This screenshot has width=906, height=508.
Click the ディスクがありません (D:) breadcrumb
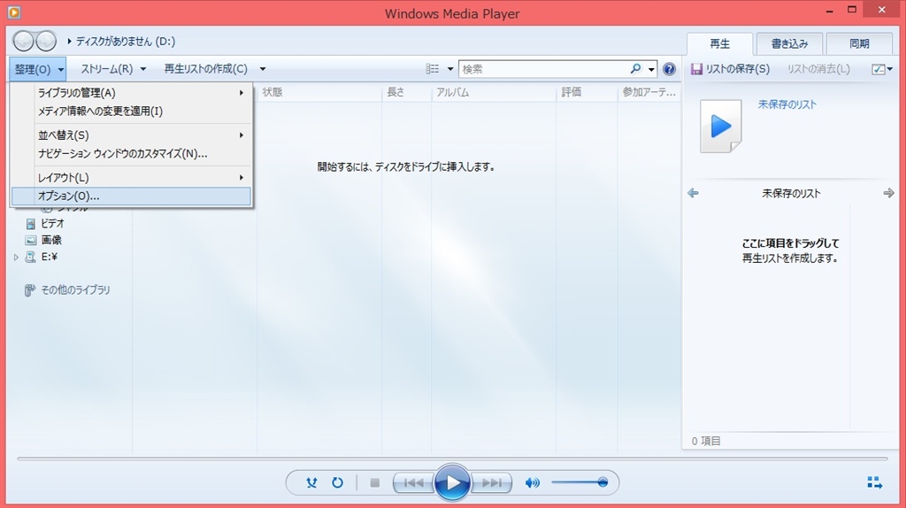[x=126, y=41]
